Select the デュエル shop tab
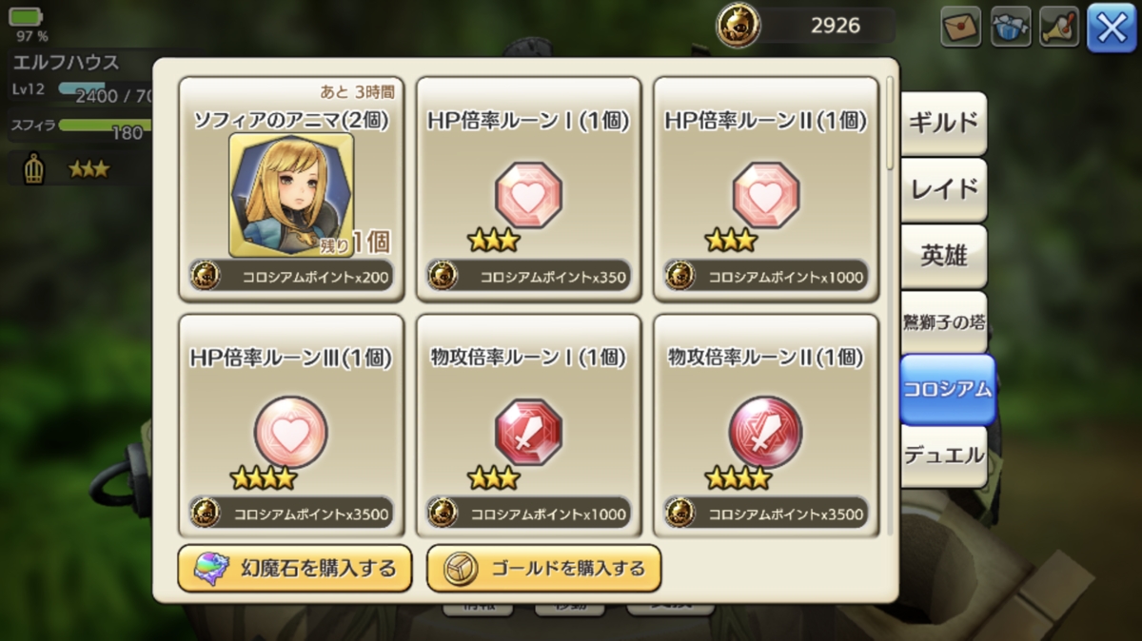Image resolution: width=1142 pixels, height=641 pixels. (x=943, y=456)
